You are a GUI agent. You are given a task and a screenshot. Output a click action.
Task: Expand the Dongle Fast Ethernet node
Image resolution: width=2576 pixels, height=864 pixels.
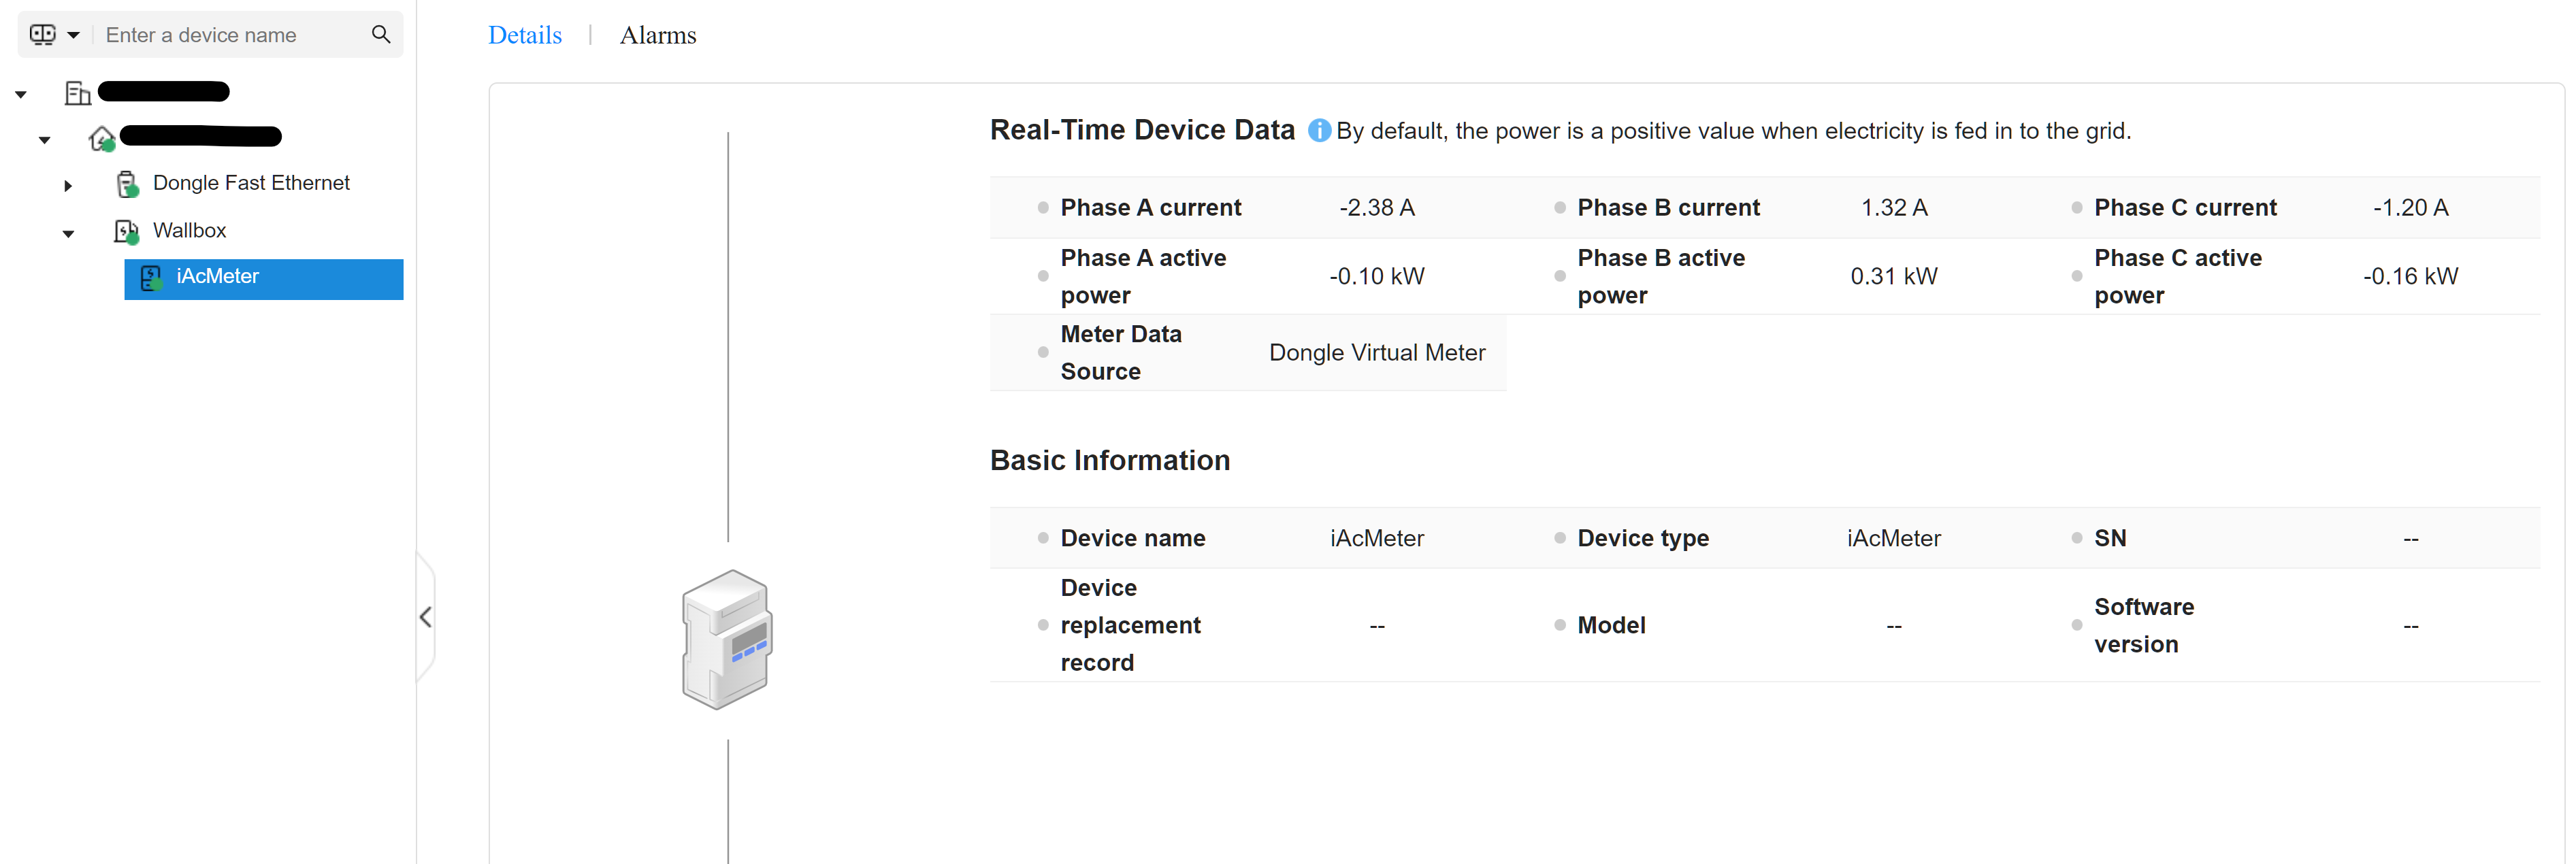click(x=68, y=185)
